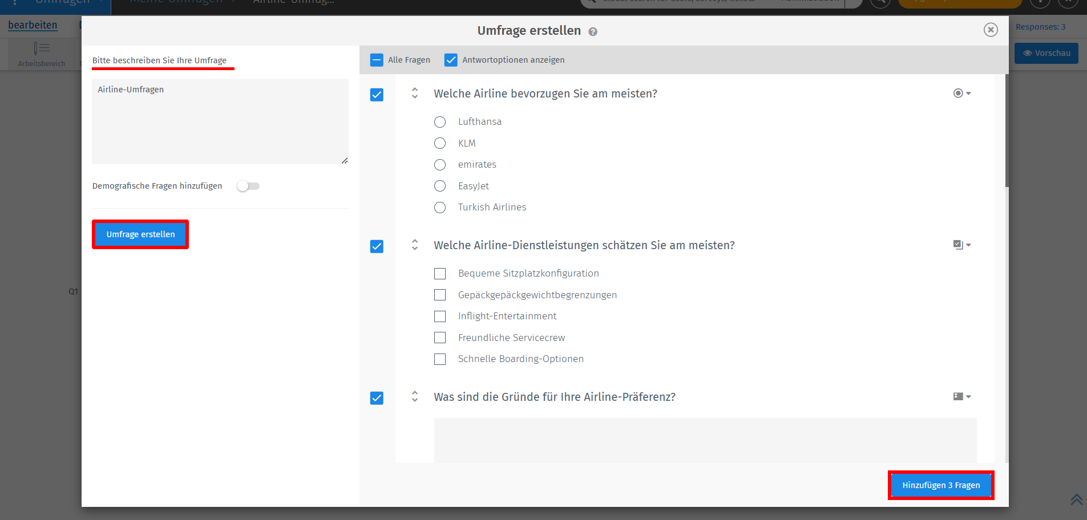Open the help icon next to Umfrage erstellen
This screenshot has width=1087, height=520.
tap(593, 31)
